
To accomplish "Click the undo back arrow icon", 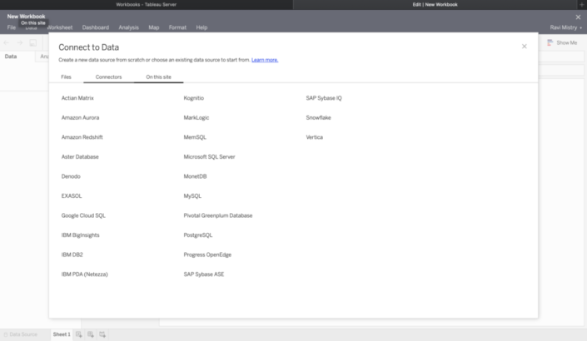I will [x=7, y=42].
